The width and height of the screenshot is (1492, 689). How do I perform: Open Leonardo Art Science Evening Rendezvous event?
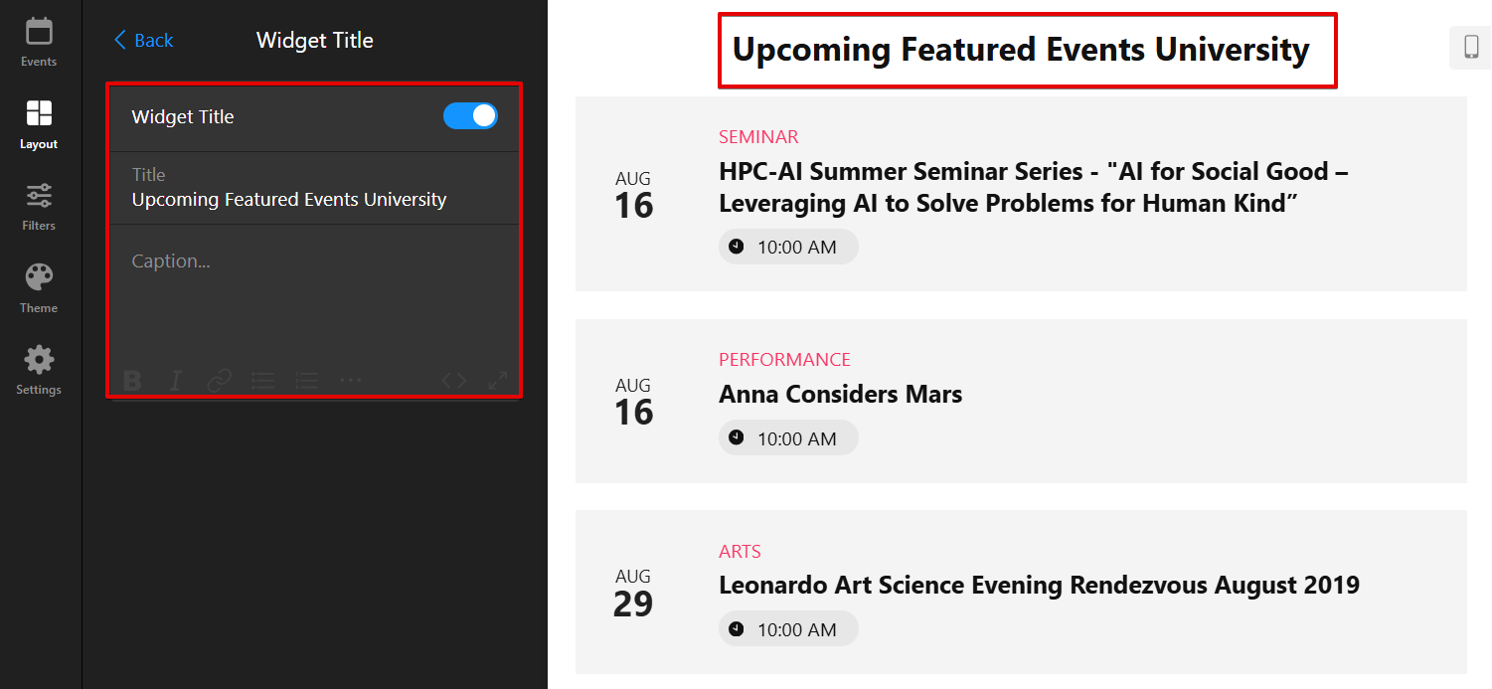point(1039,585)
